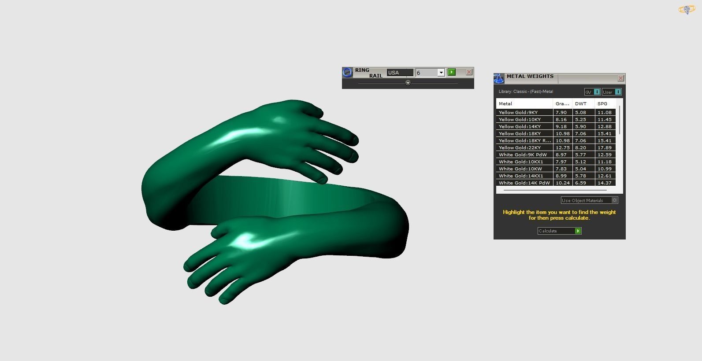Close the Ring Rail panel
The width and height of the screenshot is (702, 361).
pyautogui.click(x=469, y=72)
